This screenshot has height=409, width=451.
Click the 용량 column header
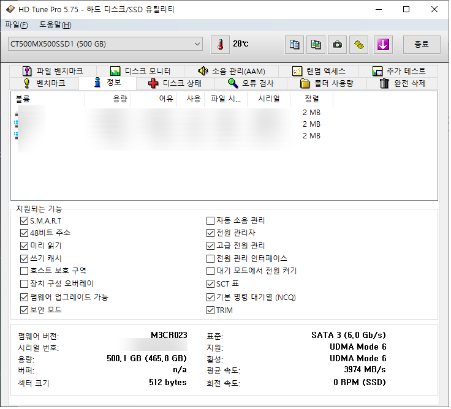[x=108, y=99]
